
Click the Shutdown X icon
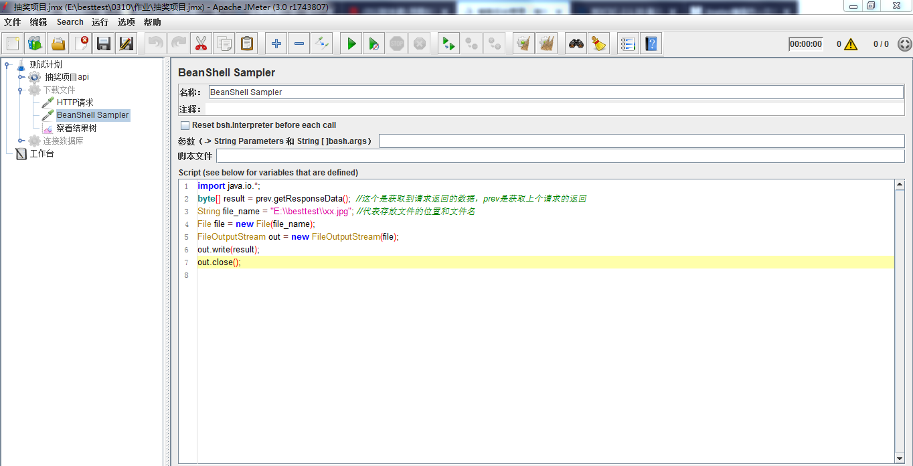[x=420, y=44]
